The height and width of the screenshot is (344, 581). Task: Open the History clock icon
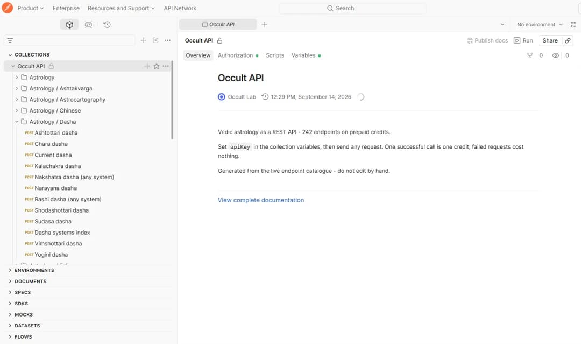(107, 24)
